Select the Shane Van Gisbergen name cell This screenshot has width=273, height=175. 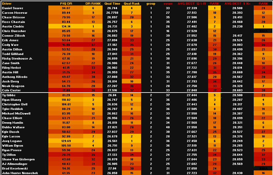click(18, 159)
